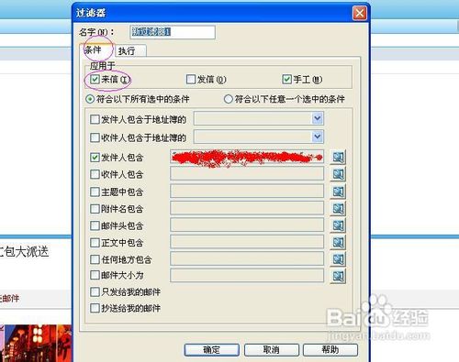Screen dimensions: 459x362
Task: Expand the 发件人包含于地址簿的 dropdown
Action: 318,118
